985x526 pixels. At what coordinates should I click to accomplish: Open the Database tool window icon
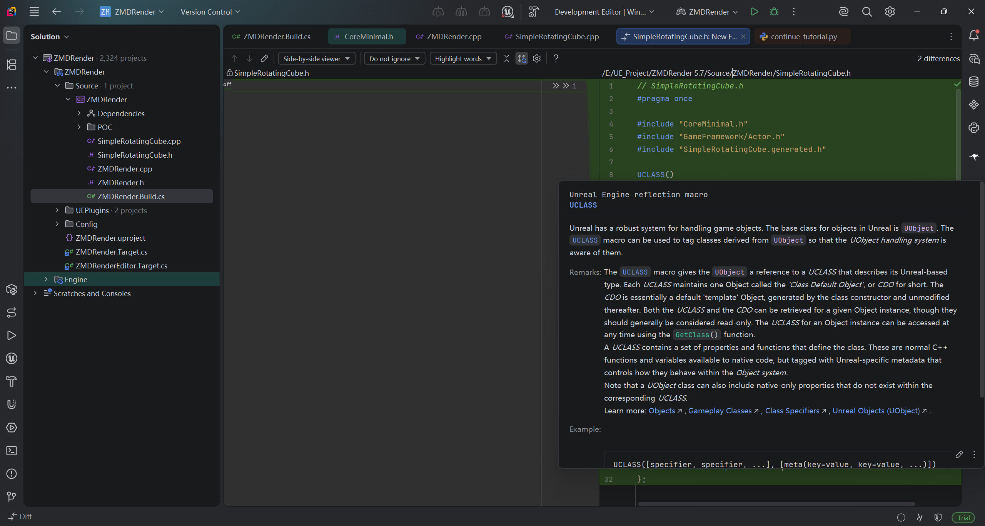tap(974, 82)
